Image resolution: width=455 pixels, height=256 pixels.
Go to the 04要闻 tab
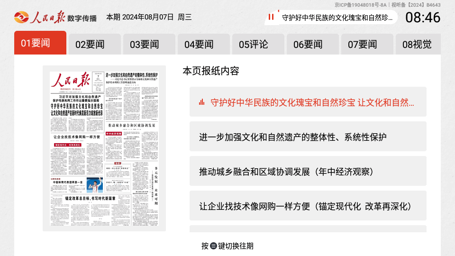coord(204,45)
